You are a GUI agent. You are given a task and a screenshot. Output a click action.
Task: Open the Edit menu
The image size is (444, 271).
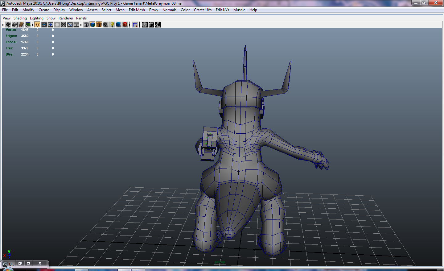(x=15, y=10)
